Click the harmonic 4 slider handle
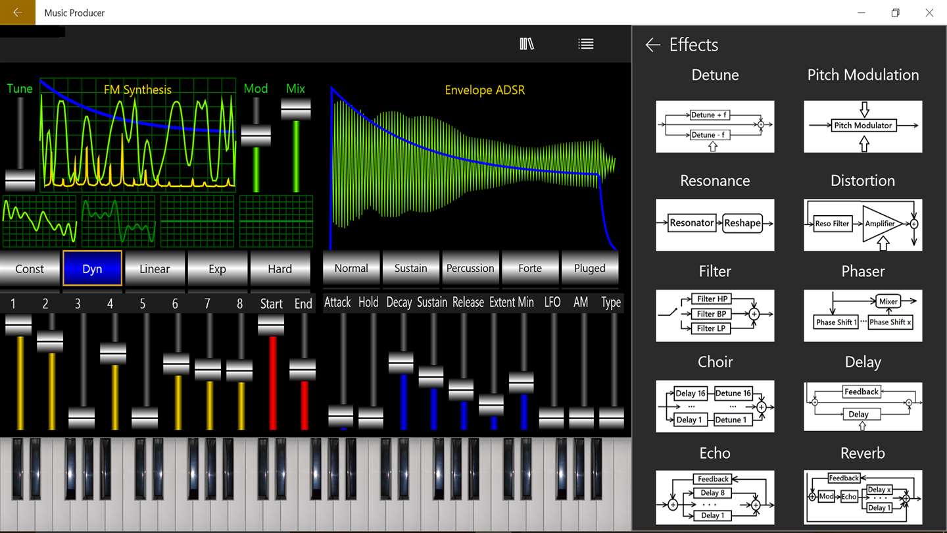947x533 pixels. [113, 353]
